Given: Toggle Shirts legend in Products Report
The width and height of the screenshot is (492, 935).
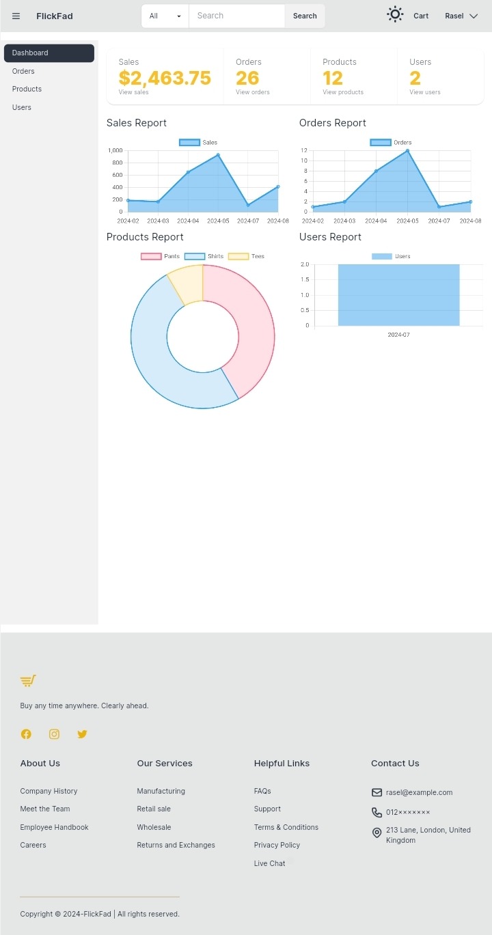Looking at the screenshot, I should [x=204, y=256].
